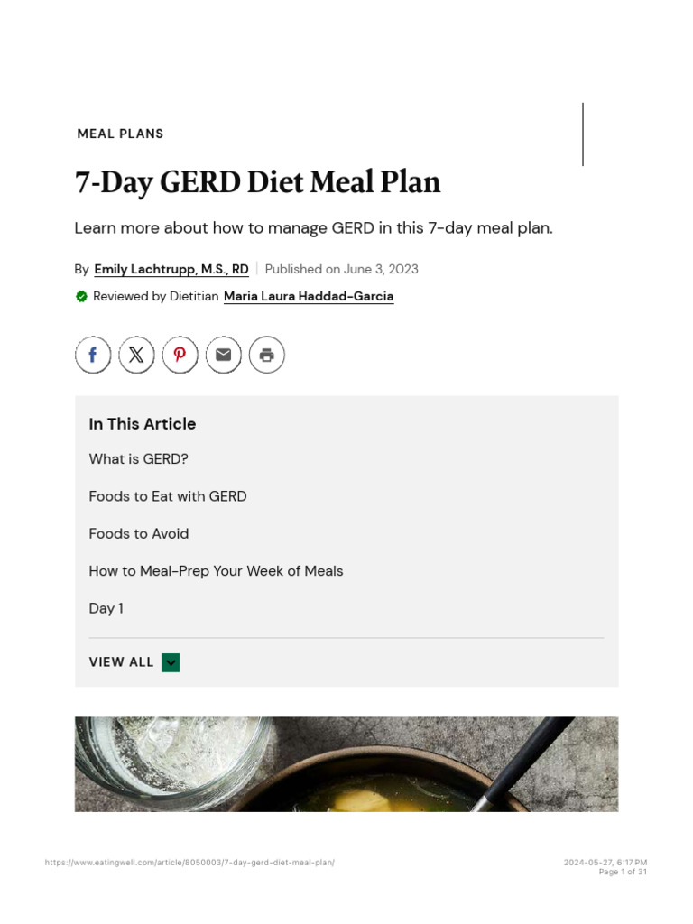Expand the View All chevron
This screenshot has width=693, height=924.
pyautogui.click(x=171, y=662)
